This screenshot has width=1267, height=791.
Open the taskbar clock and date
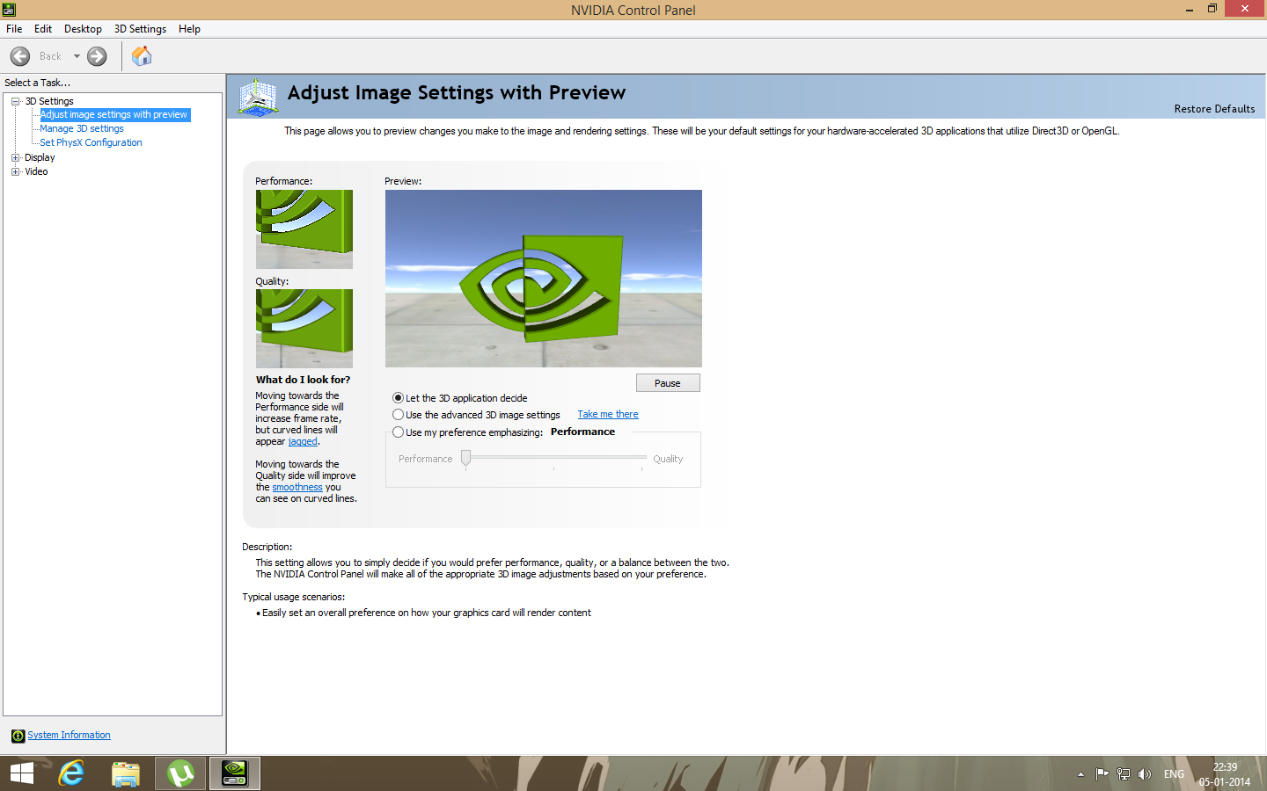click(1225, 774)
